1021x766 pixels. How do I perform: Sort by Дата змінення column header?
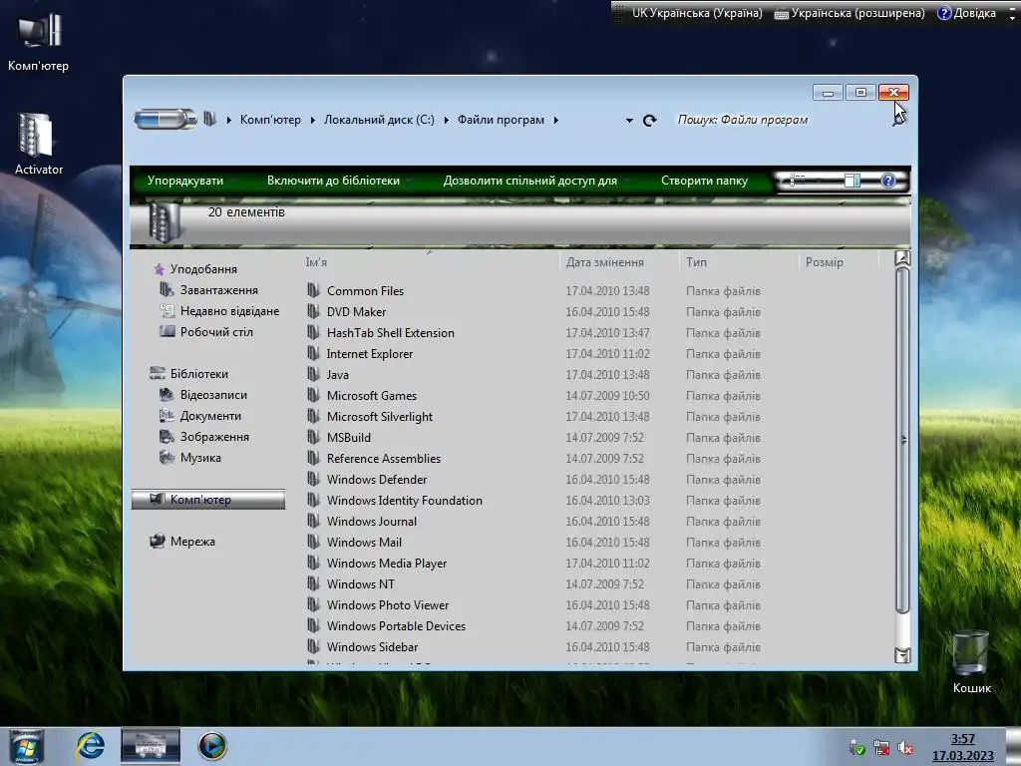click(618, 262)
